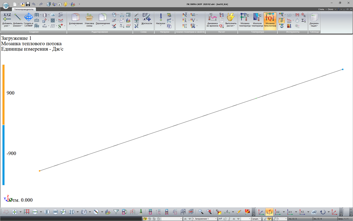Toggle the highlighted XYZ isometric view button

click(x=269, y=212)
